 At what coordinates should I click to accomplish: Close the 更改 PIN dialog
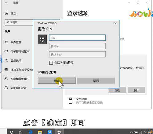coord(115,23)
